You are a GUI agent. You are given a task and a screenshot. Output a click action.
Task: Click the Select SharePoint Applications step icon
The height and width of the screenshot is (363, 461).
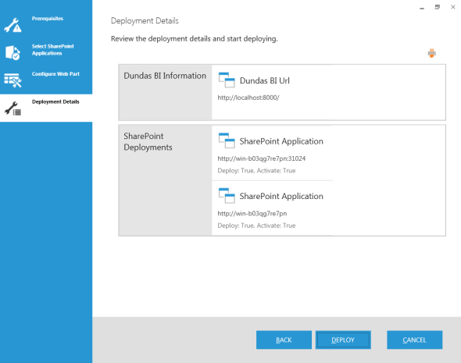coord(13,53)
